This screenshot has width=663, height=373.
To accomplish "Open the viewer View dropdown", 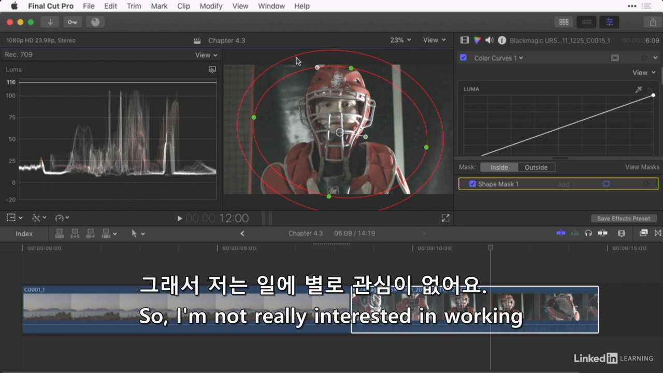I will [x=434, y=40].
